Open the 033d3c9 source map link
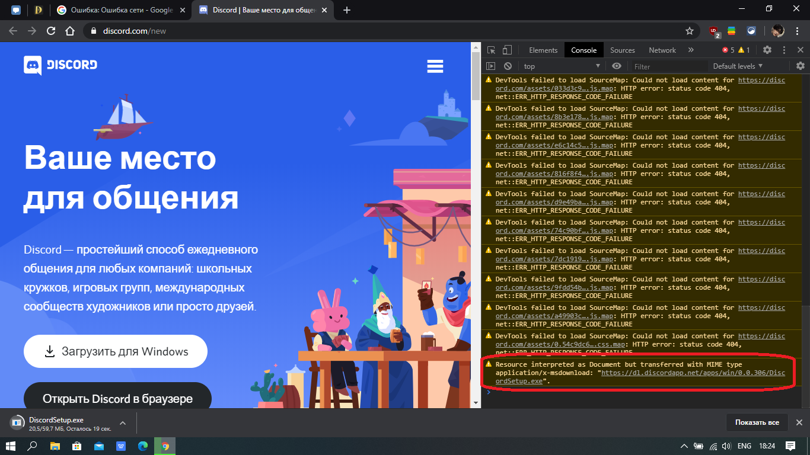810x455 pixels. (640, 84)
